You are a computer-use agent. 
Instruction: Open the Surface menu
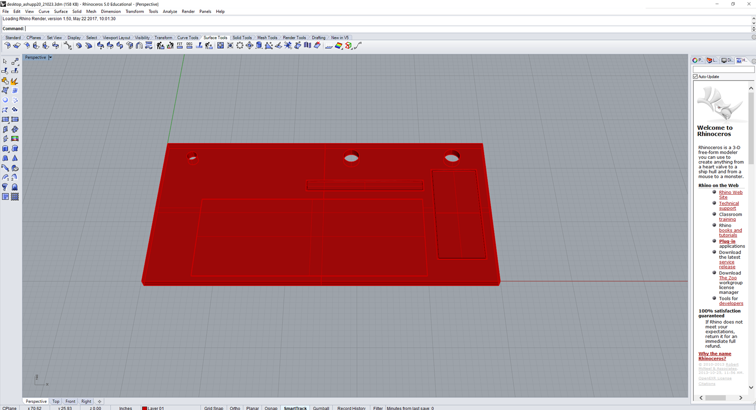(x=61, y=11)
